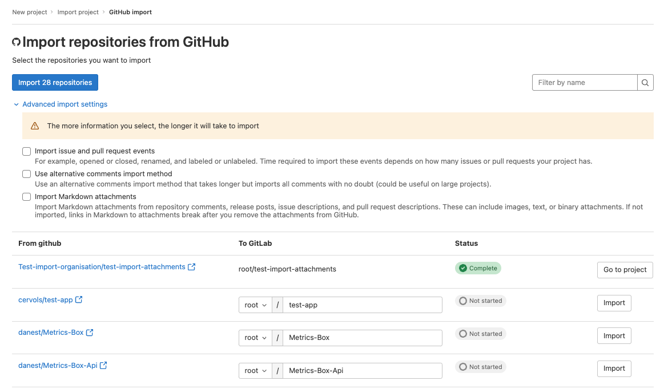
Task: Go to New project breadcrumb
Action: coord(29,11)
